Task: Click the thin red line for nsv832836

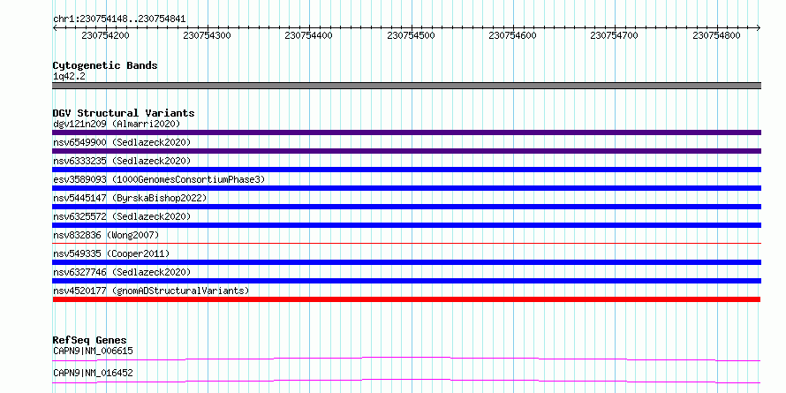Action: [406, 243]
